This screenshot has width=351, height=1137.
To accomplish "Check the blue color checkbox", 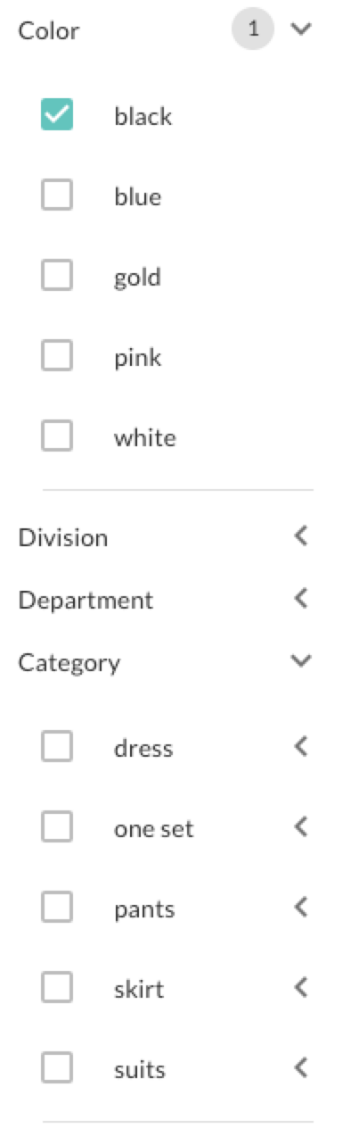I will click(57, 195).
